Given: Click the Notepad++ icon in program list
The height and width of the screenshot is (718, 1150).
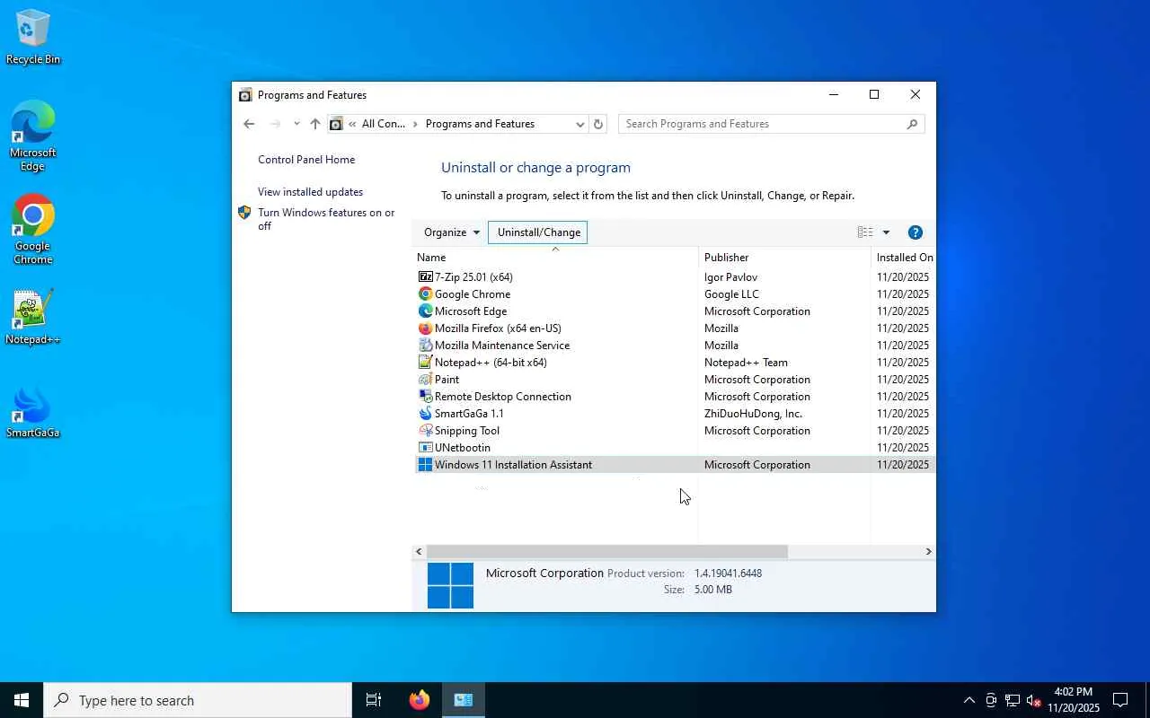Looking at the screenshot, I should pos(426,363).
